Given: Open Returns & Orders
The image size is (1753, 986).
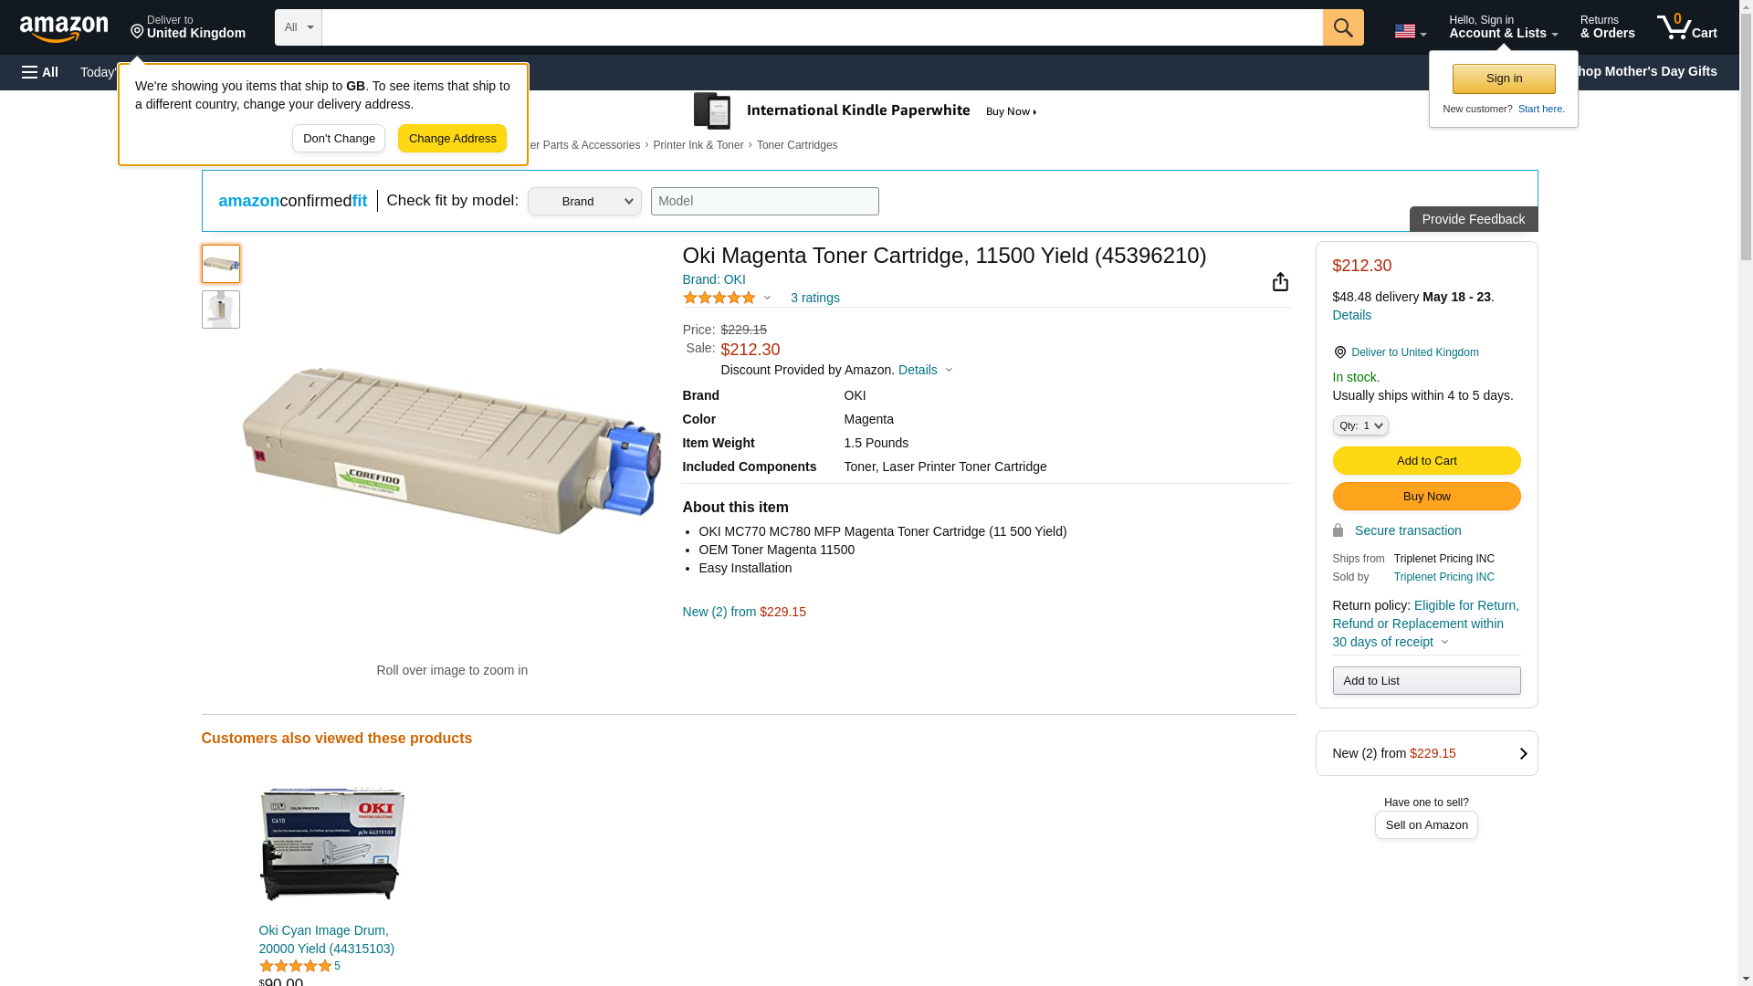Looking at the screenshot, I should click(1607, 27).
